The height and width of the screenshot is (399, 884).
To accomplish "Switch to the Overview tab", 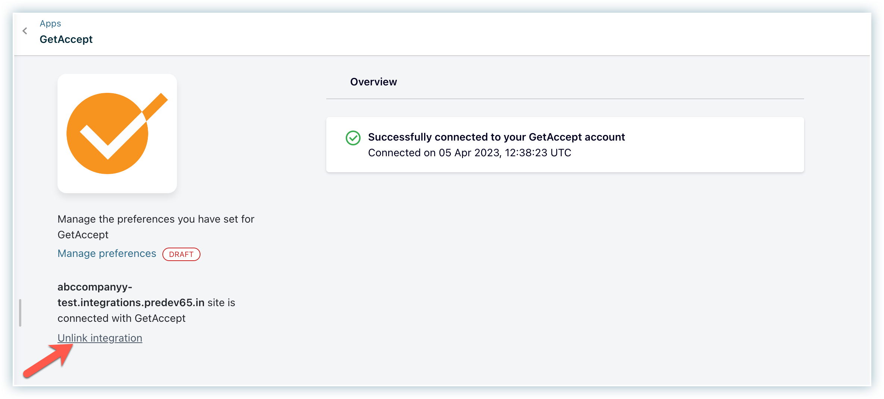I will tap(373, 82).
